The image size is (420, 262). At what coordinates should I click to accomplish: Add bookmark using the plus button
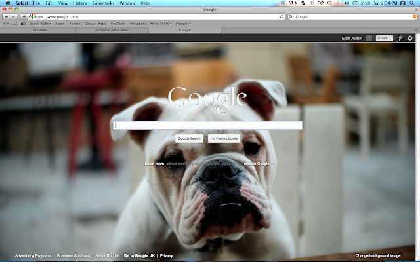pyautogui.click(x=24, y=16)
